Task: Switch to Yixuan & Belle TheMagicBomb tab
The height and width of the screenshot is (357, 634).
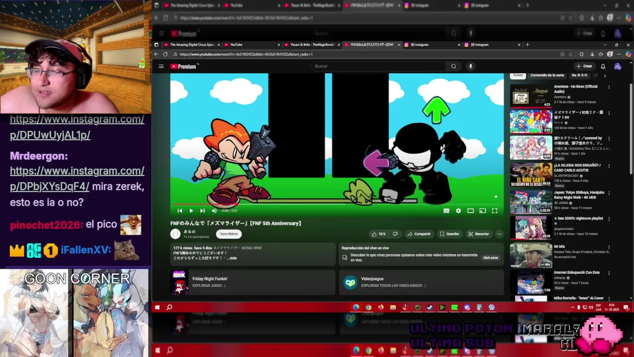Action: (x=312, y=45)
